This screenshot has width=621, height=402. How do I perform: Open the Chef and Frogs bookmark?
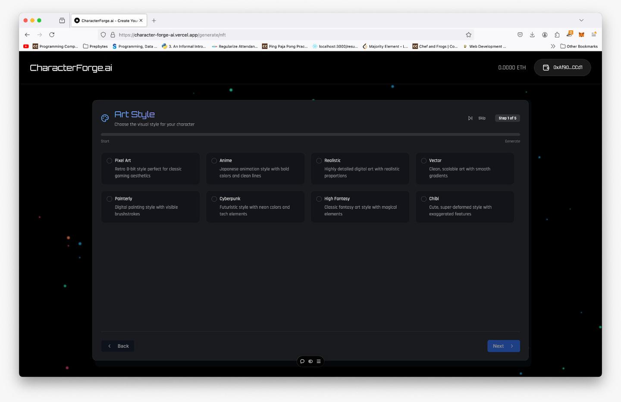435,46
